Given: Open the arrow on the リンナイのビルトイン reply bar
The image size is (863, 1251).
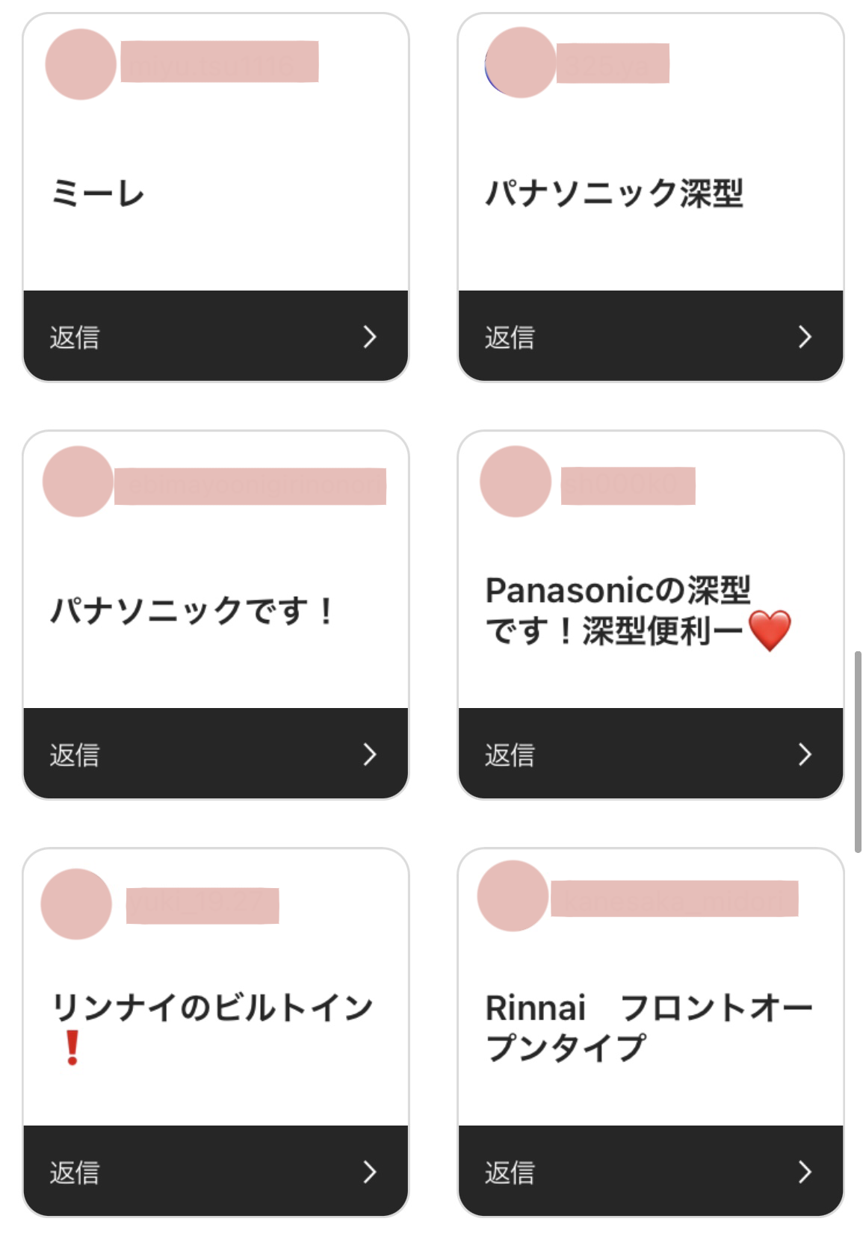Looking at the screenshot, I should point(369,1172).
